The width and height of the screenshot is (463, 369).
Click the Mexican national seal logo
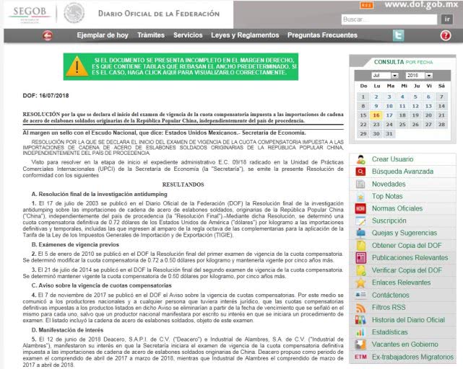74,13
